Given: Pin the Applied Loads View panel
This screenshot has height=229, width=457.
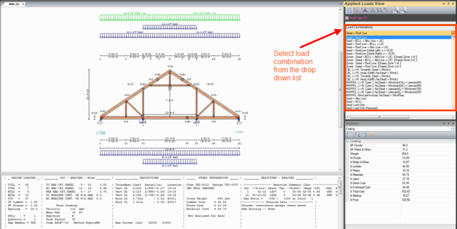Looking at the screenshot, I should coord(448,4).
